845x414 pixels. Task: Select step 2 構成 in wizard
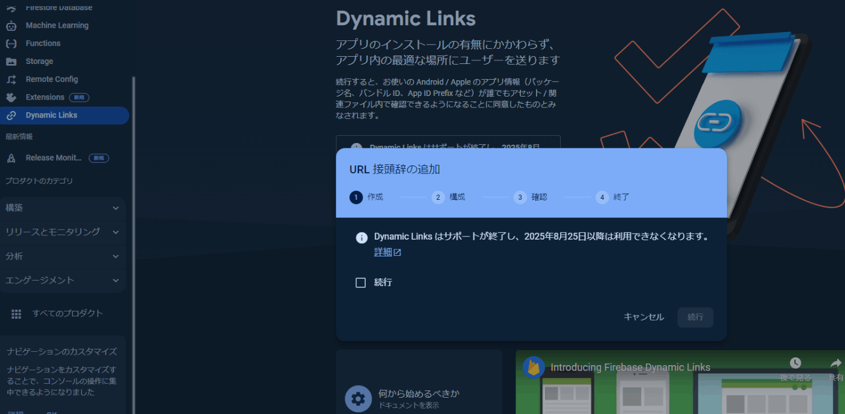click(x=448, y=197)
